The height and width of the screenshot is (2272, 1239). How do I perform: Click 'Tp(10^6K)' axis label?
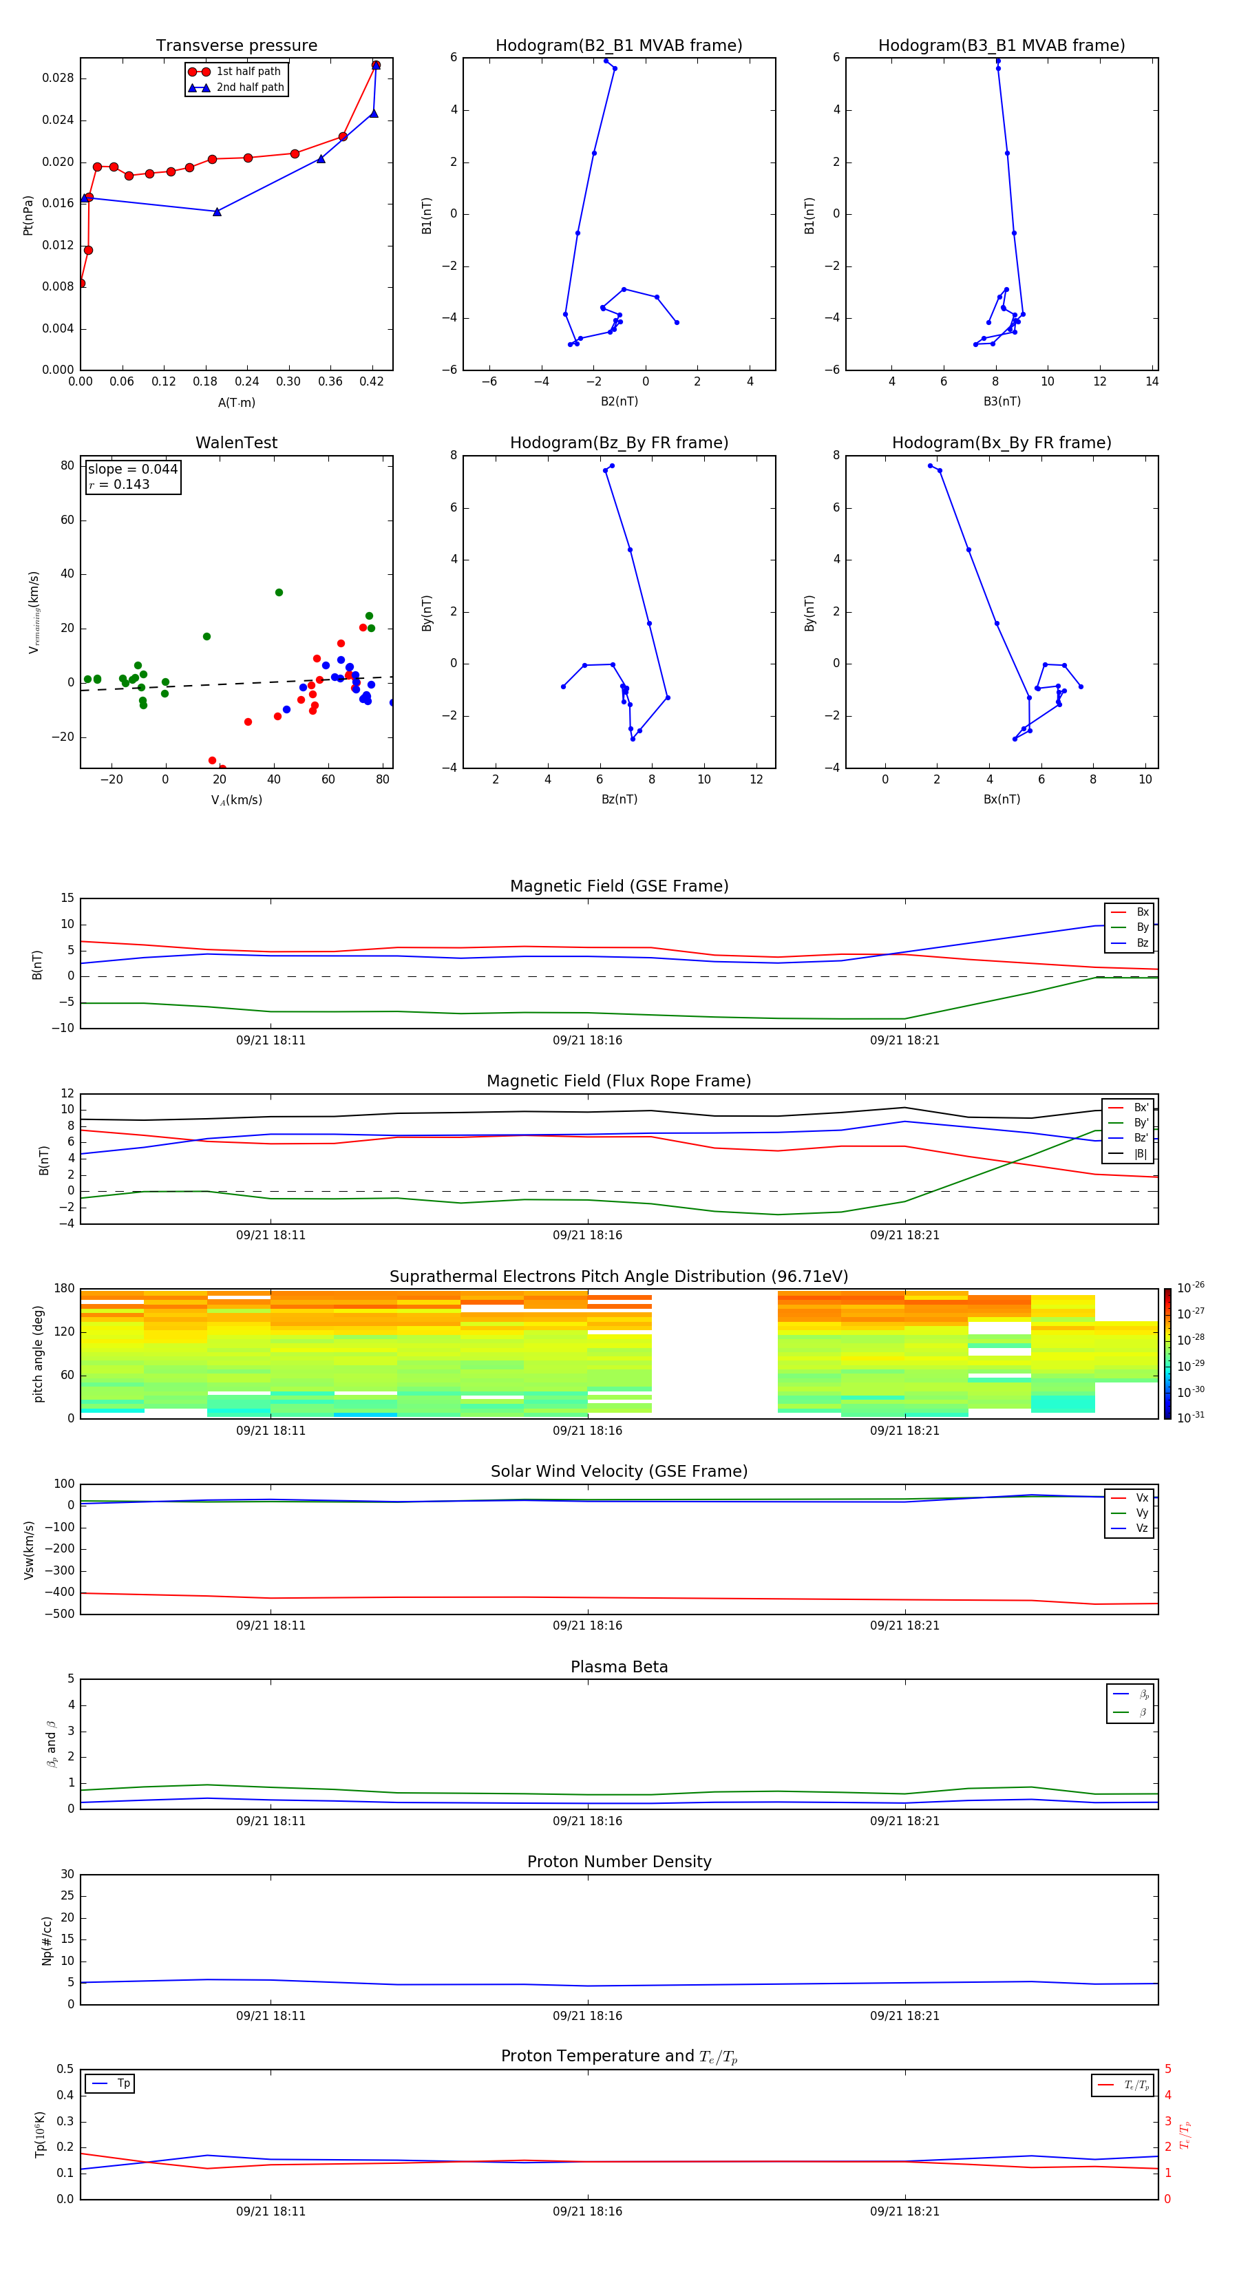[x=41, y=2134]
